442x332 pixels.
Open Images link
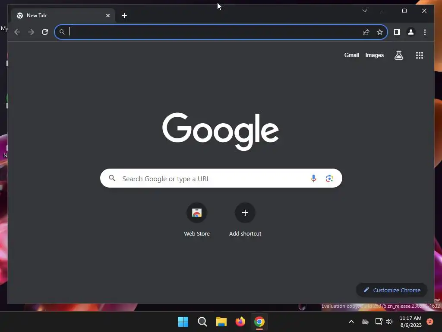374,55
